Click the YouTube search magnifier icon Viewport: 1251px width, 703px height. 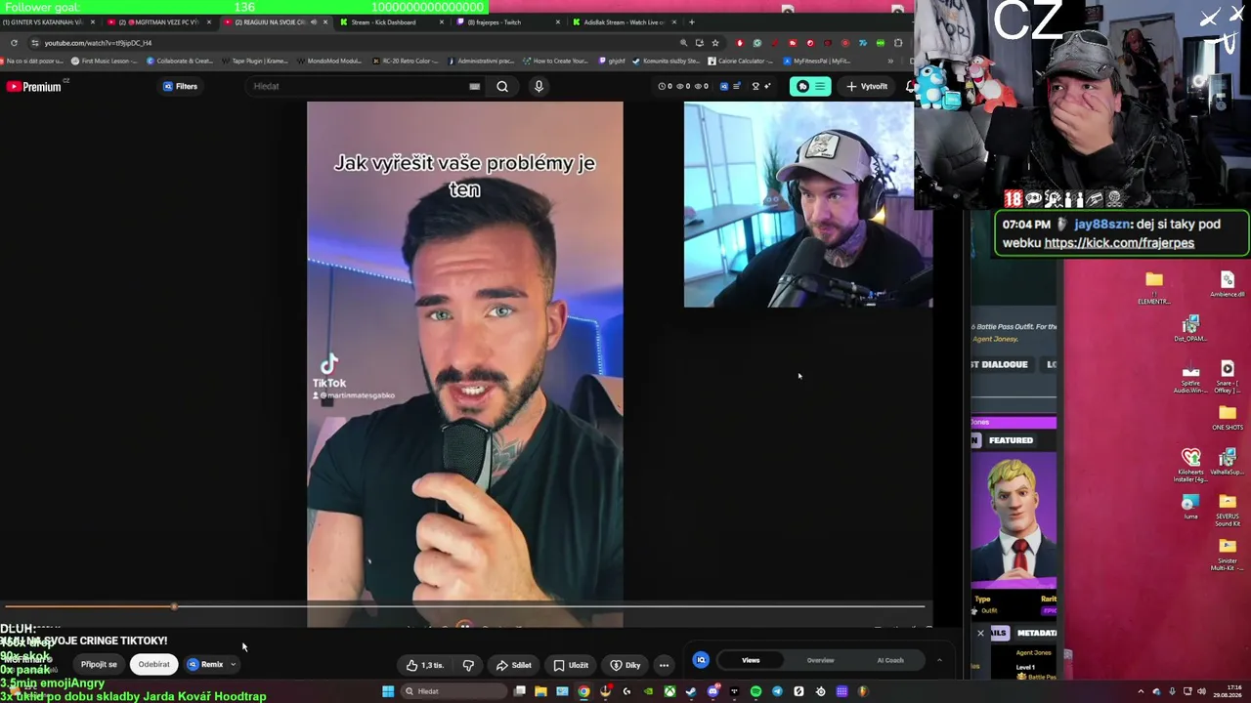(502, 86)
